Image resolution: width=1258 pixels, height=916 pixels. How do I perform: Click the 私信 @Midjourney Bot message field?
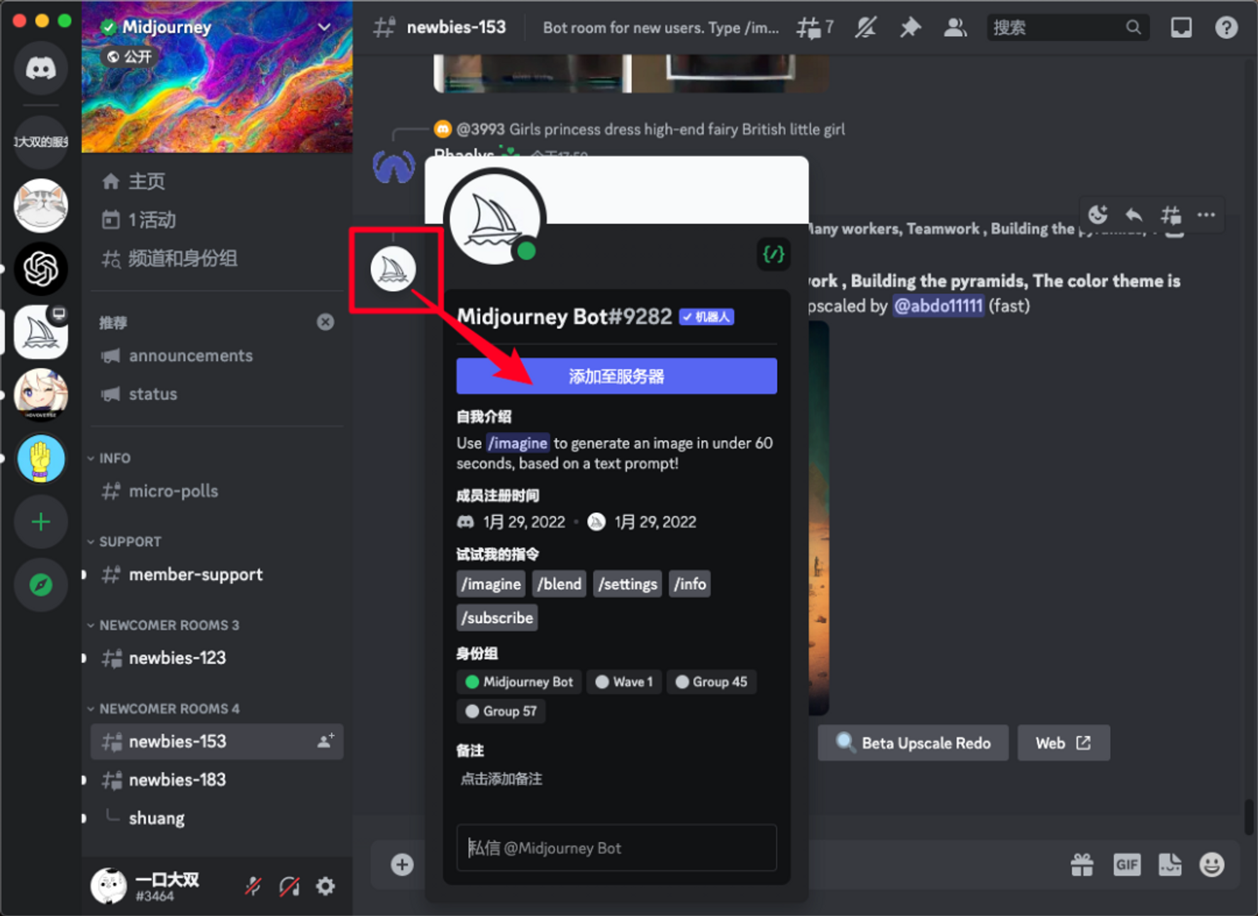point(616,848)
